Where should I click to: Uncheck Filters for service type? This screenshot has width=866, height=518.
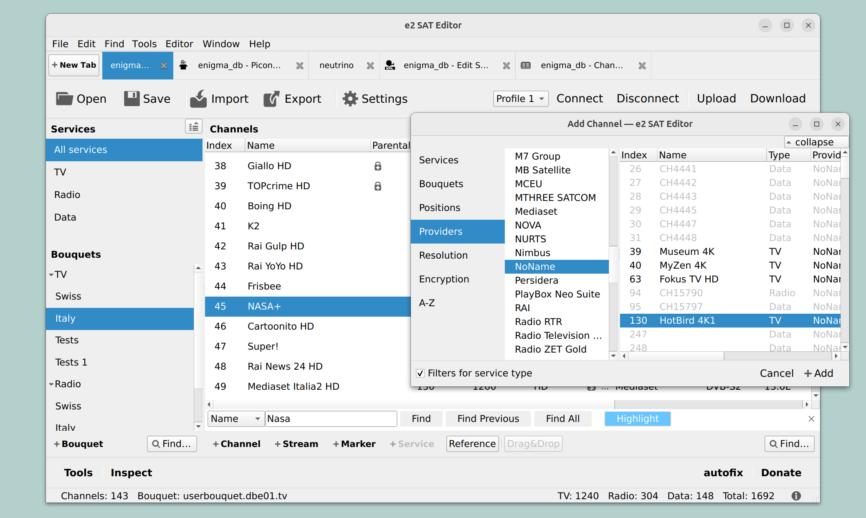[420, 373]
